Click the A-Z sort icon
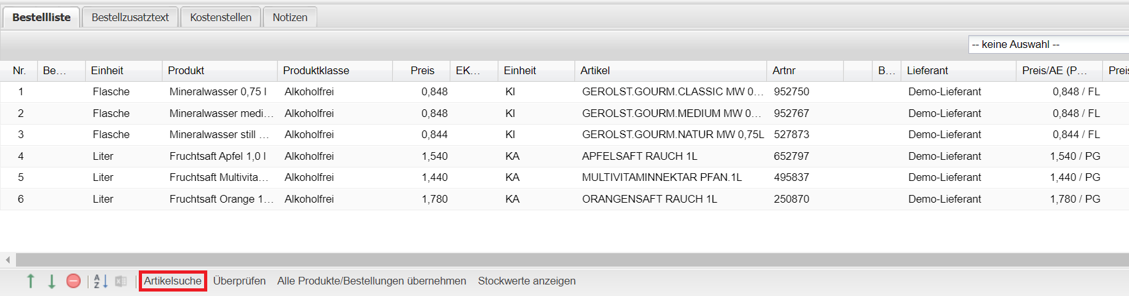 coord(100,281)
